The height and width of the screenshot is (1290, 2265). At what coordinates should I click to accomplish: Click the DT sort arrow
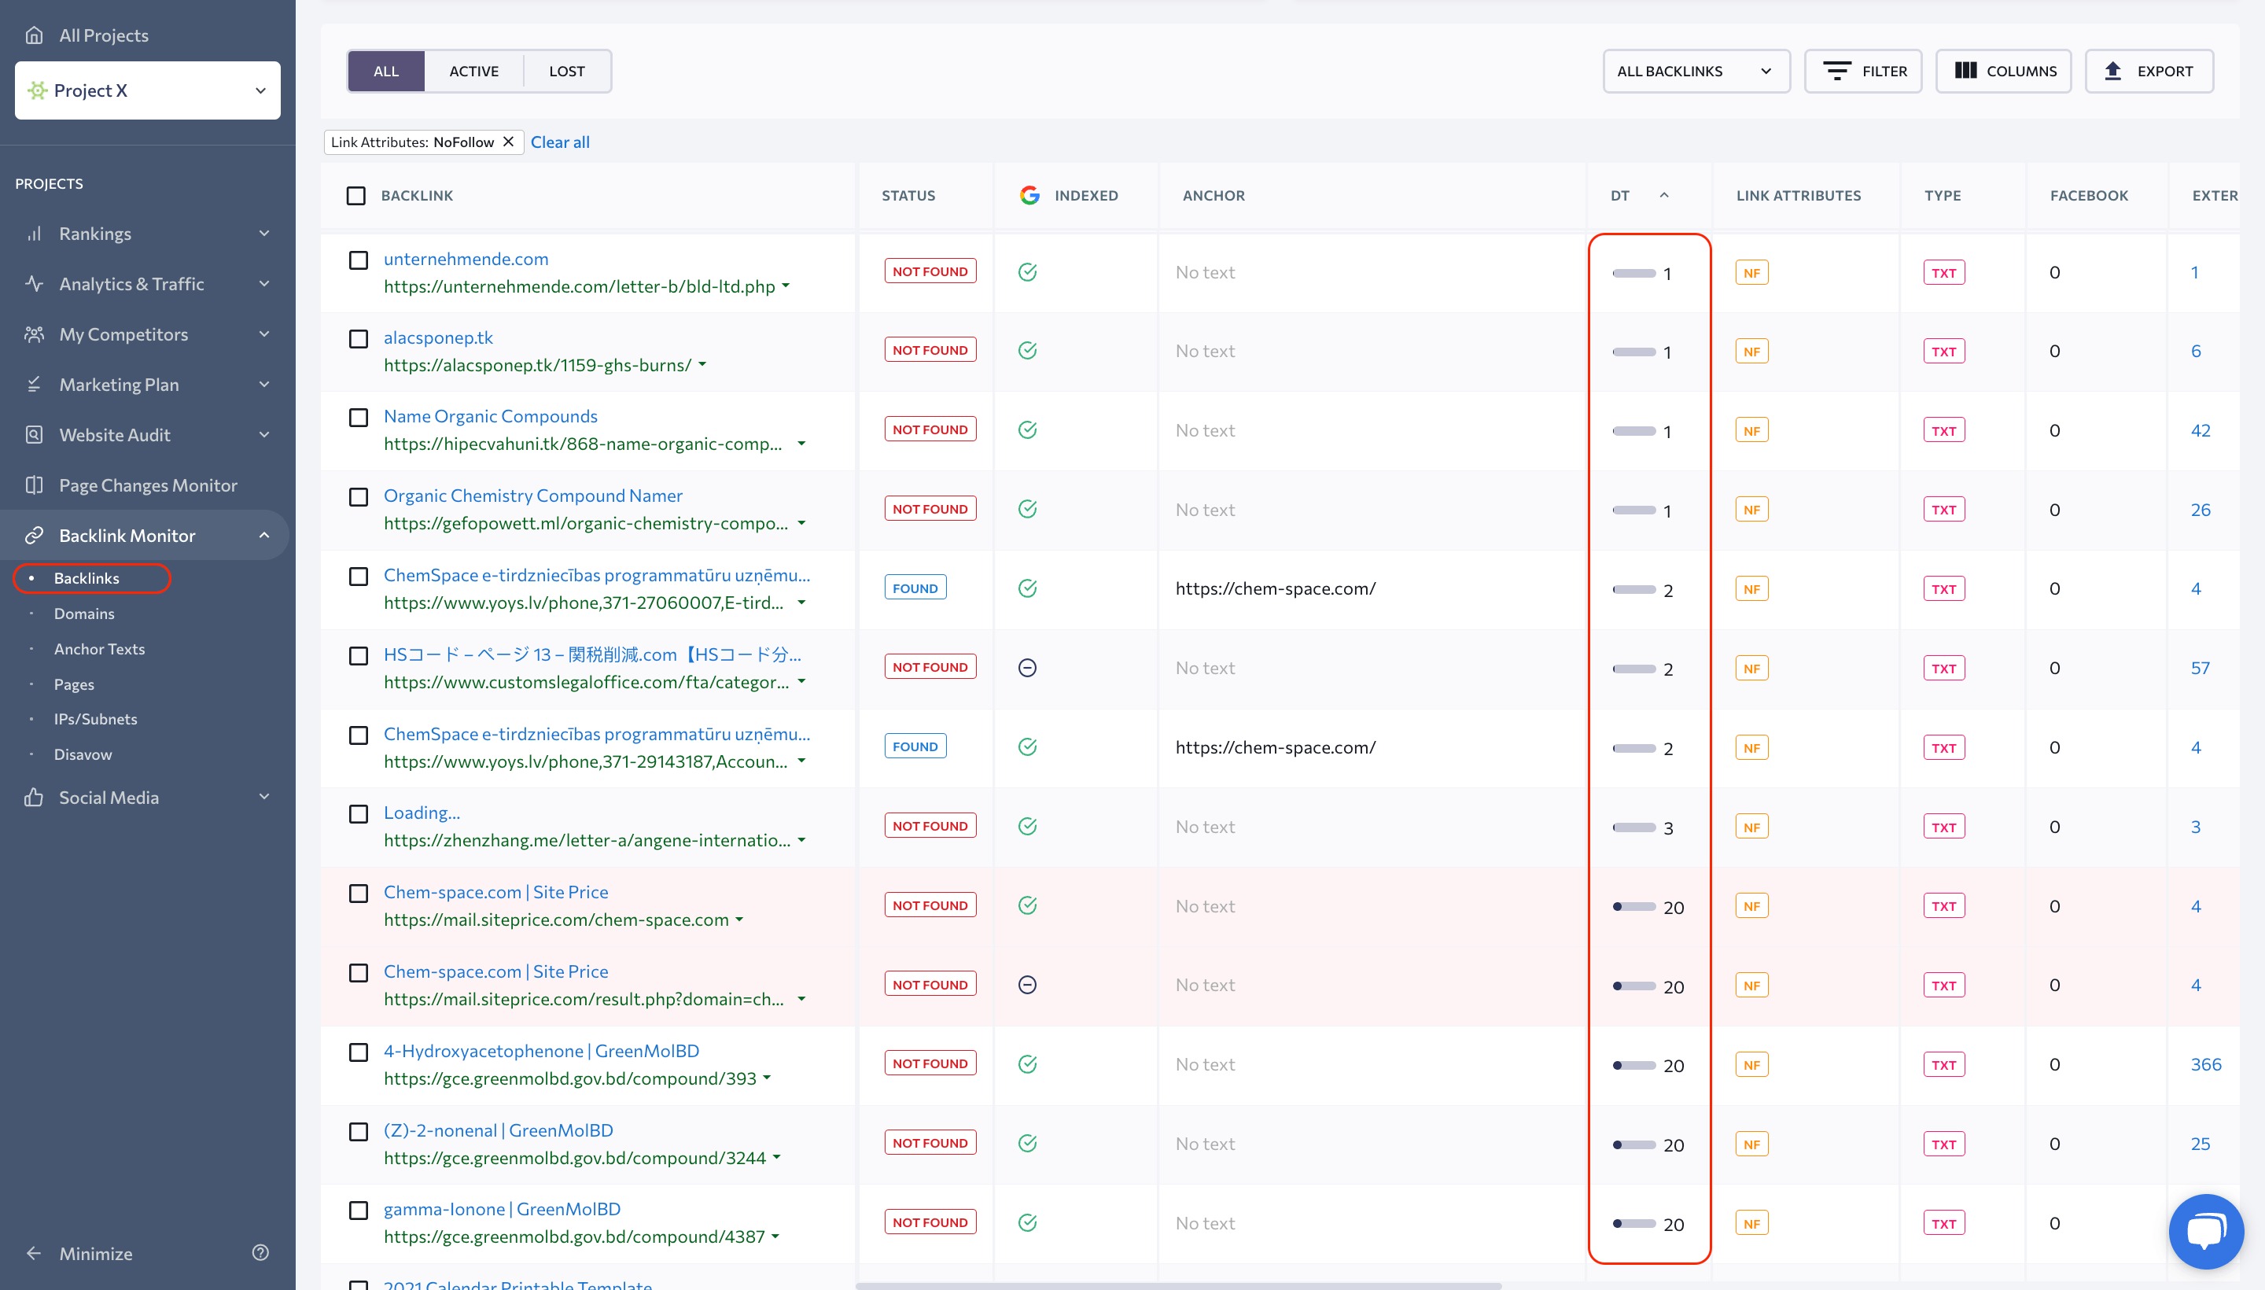(x=1664, y=195)
